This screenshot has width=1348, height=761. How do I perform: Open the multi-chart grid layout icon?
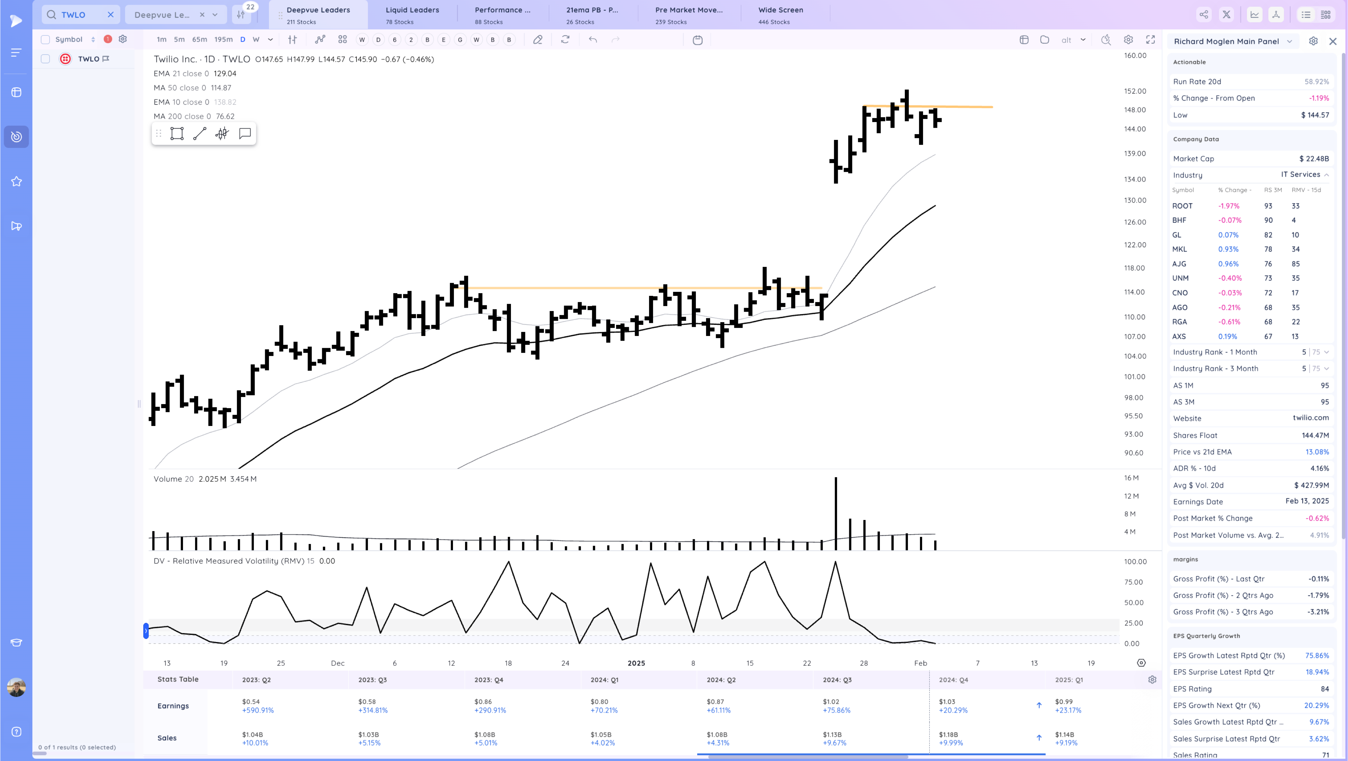[342, 40]
